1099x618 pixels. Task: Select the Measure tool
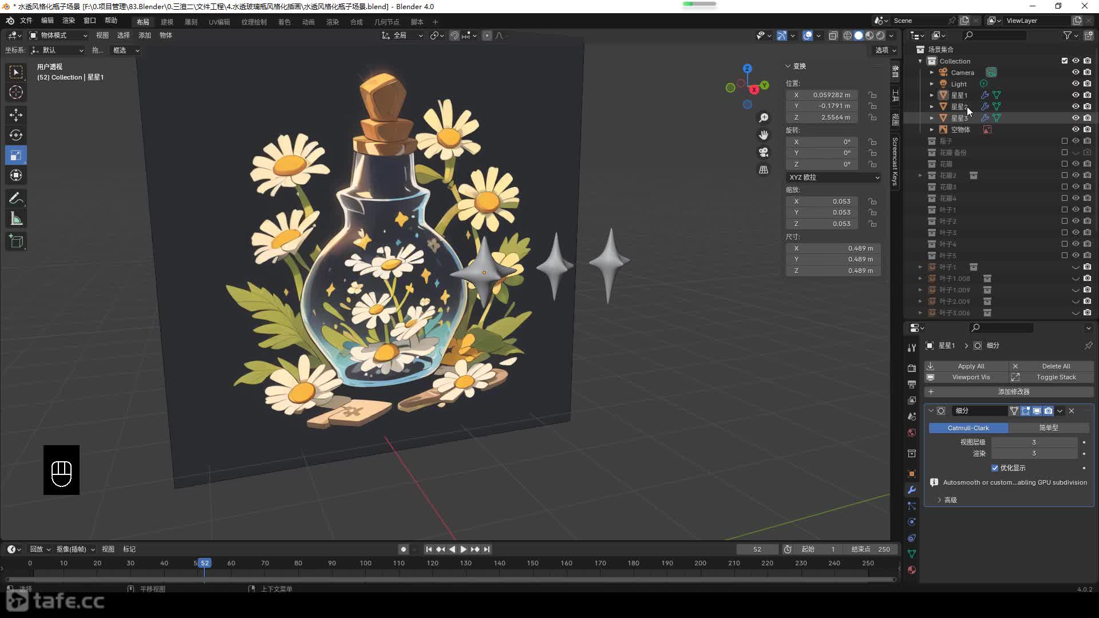[16, 219]
